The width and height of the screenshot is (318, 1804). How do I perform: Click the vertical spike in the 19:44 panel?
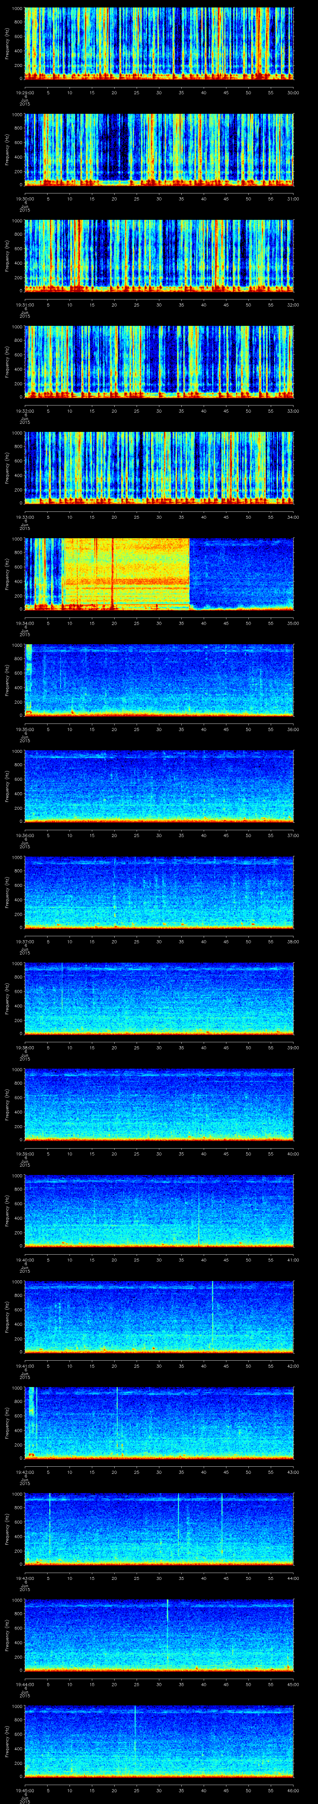coord(168,1630)
